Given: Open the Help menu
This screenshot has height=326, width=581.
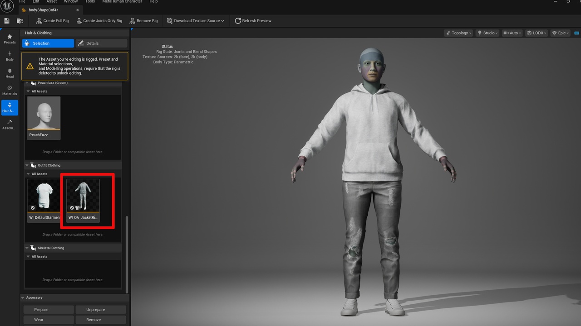Looking at the screenshot, I should coord(153,2).
